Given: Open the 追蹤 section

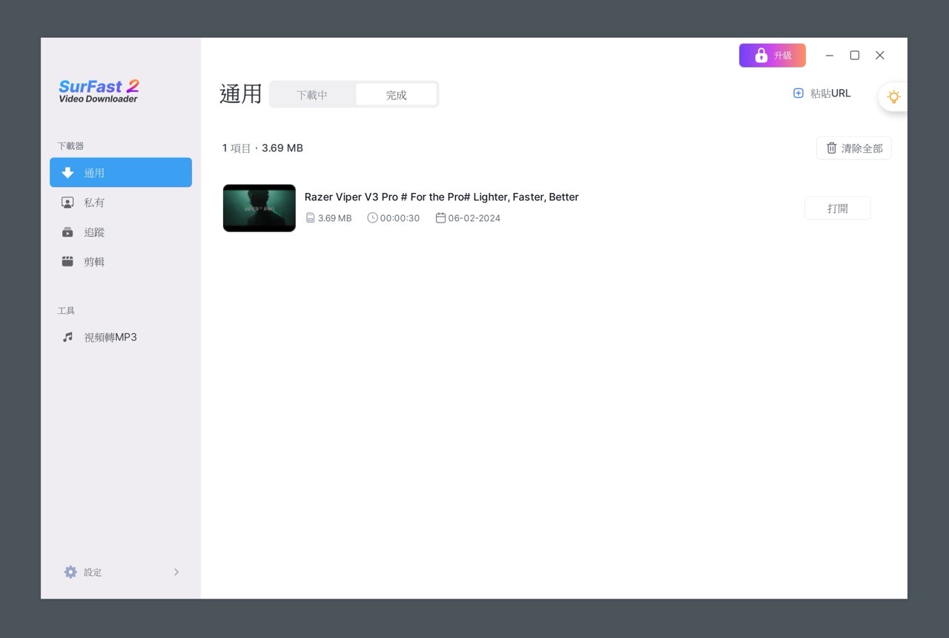Looking at the screenshot, I should tap(121, 231).
